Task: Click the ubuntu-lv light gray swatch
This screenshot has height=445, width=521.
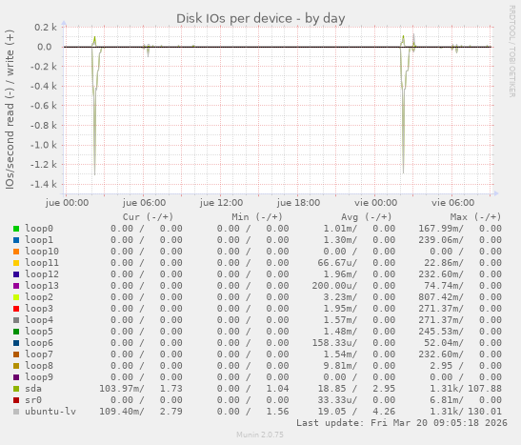Action: coord(16,412)
